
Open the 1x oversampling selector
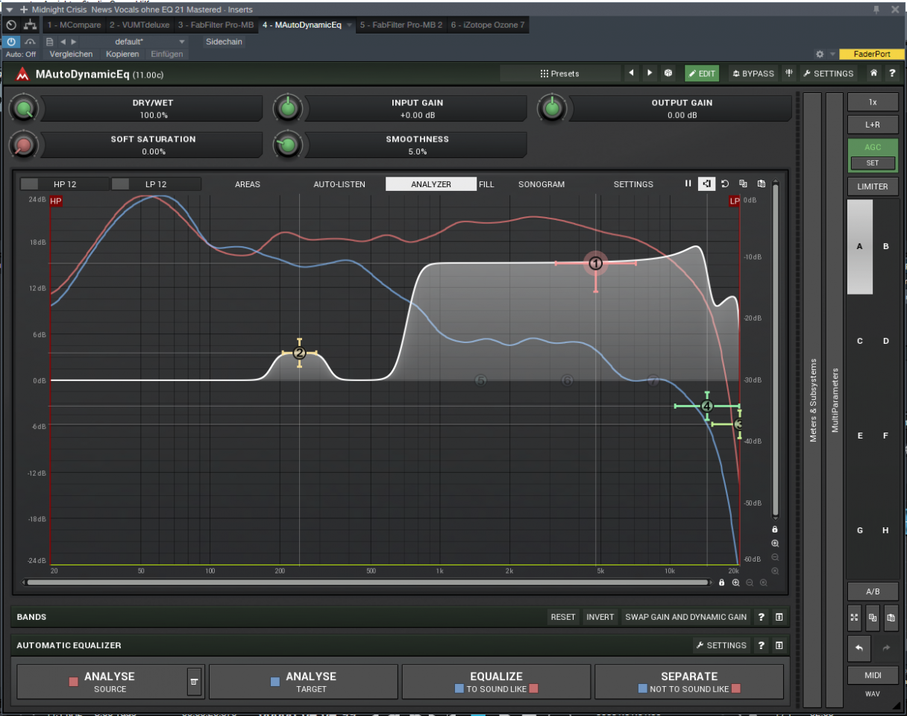click(873, 102)
